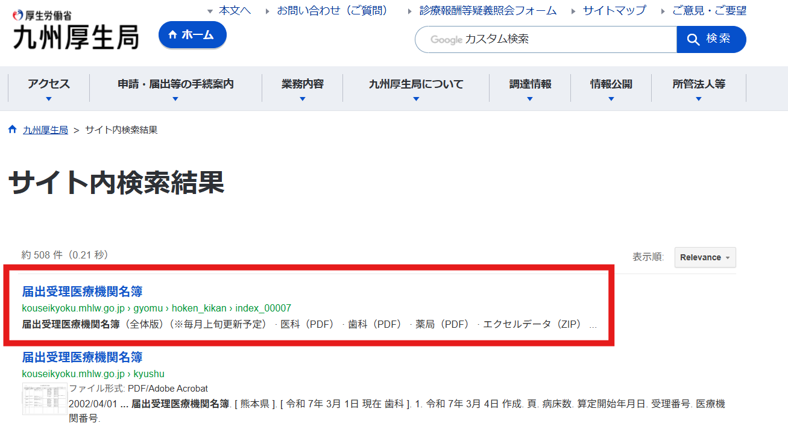This screenshot has width=788, height=435.
Task: Open the サイトマップ link
Action: point(614,11)
